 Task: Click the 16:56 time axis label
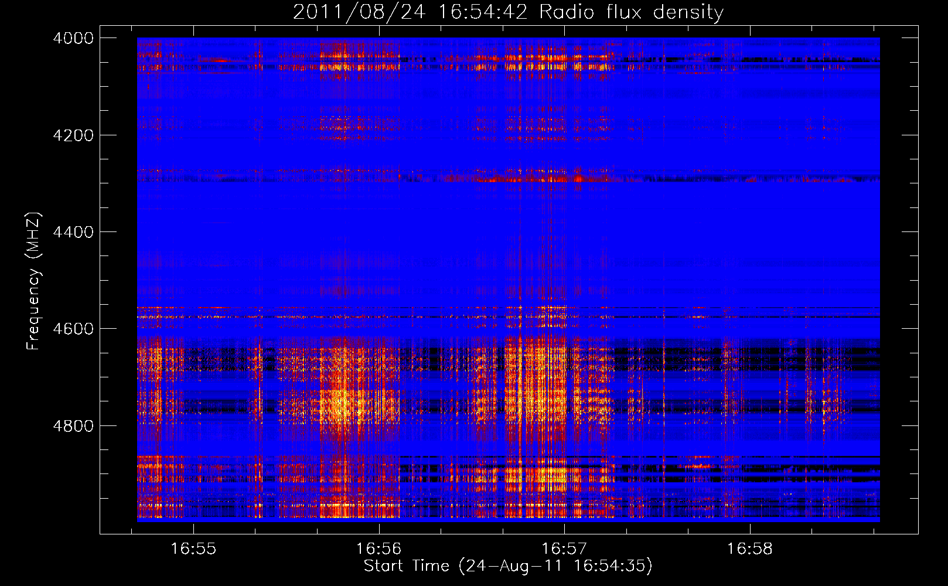[378, 549]
